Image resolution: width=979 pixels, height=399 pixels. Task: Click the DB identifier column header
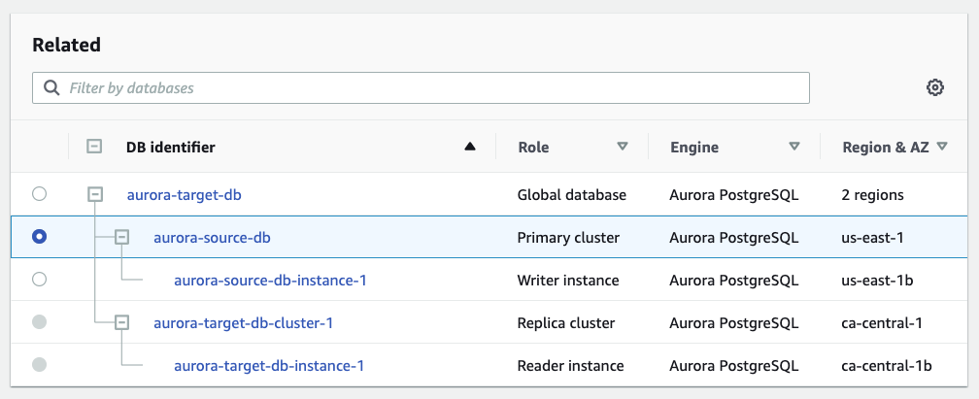coord(171,148)
